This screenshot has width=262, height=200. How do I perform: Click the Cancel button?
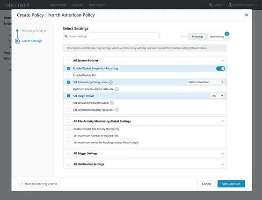206,184
